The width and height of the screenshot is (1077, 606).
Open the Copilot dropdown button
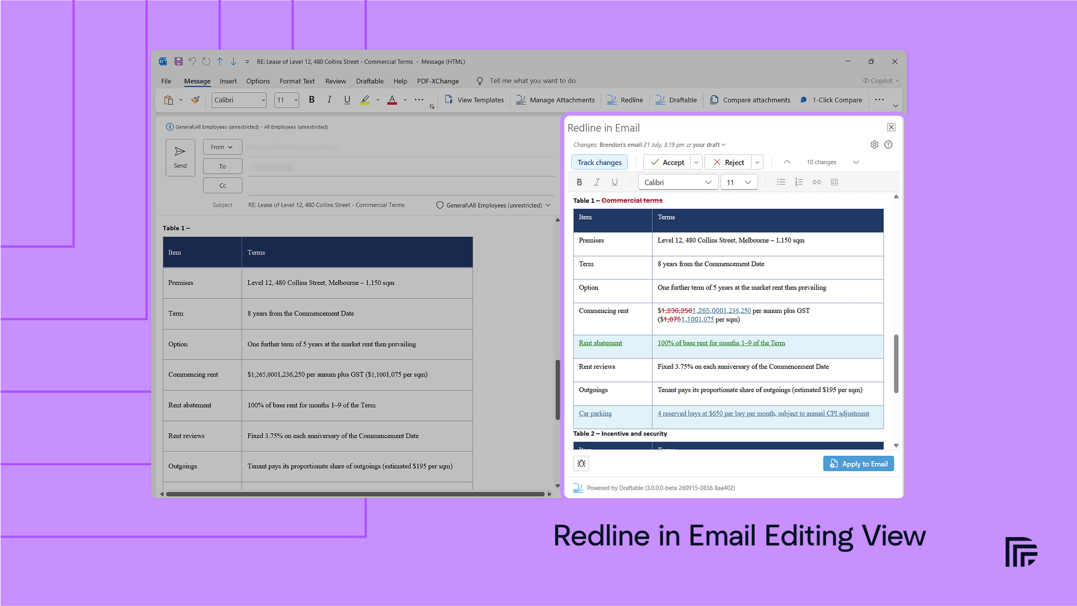881,81
